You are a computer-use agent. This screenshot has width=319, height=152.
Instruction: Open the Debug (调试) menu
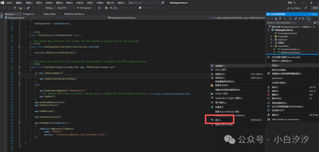click(59, 3)
